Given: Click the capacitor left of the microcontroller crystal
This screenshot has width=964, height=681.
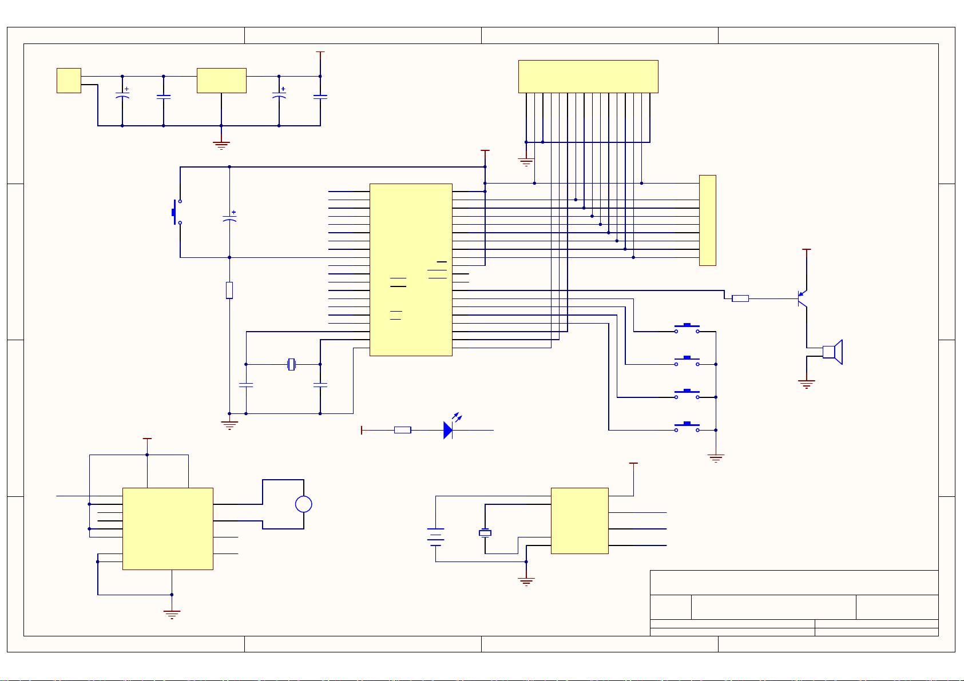Looking at the screenshot, I should pyautogui.click(x=246, y=385).
